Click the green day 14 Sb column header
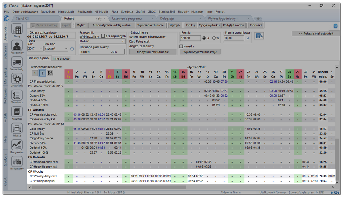This screenshot has width=343, height=197. click(175, 74)
